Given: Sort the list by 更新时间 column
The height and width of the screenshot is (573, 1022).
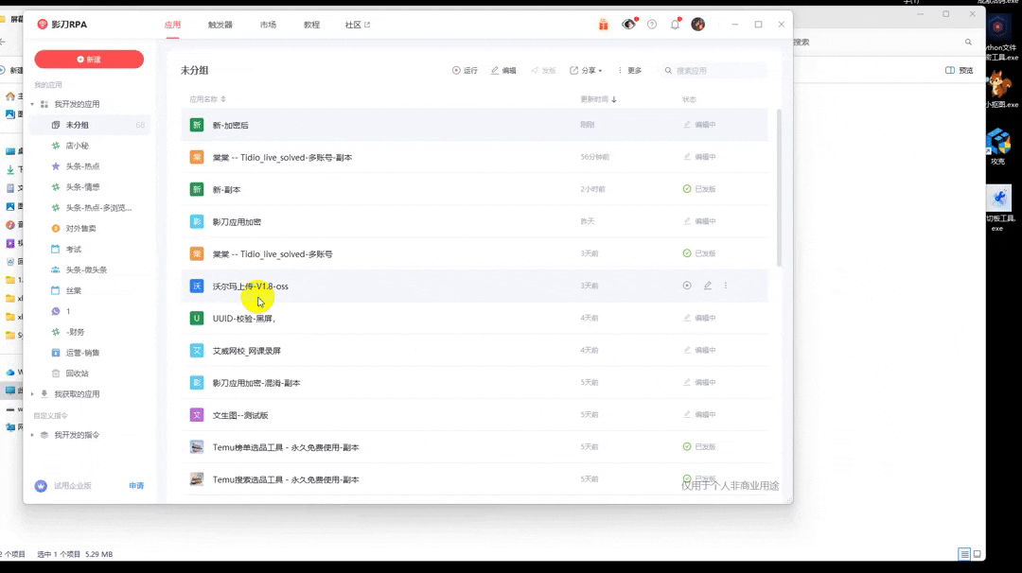Looking at the screenshot, I should coord(598,99).
